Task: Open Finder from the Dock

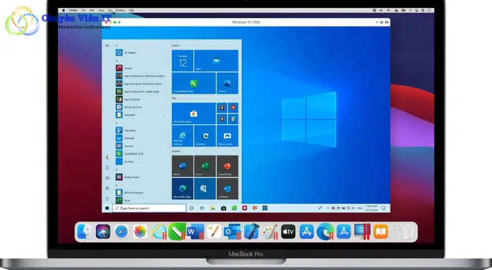Action: [84, 232]
